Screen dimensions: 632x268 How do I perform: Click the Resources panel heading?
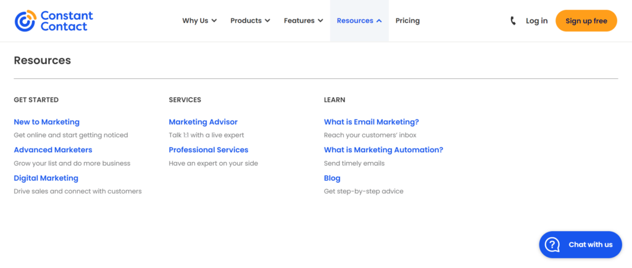43,60
